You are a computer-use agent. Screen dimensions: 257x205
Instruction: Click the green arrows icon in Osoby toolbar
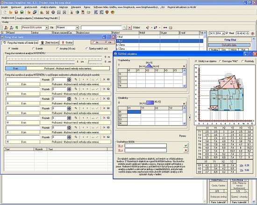pyautogui.click(x=17, y=27)
